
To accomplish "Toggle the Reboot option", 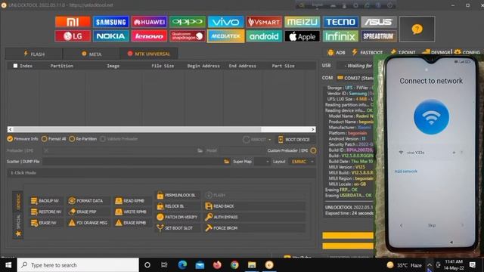I will [254, 139].
